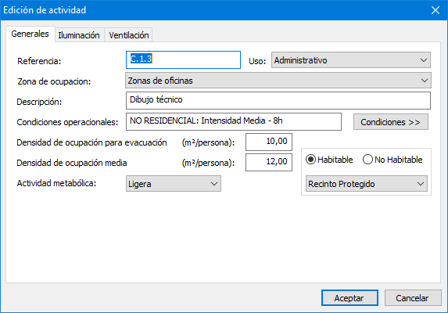
Task: Expand the Recinto Protegido dropdown
Action: point(367,184)
